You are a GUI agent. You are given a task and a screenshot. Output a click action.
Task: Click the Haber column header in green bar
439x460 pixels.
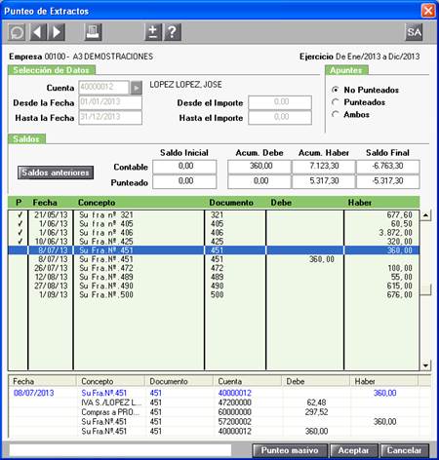360,203
